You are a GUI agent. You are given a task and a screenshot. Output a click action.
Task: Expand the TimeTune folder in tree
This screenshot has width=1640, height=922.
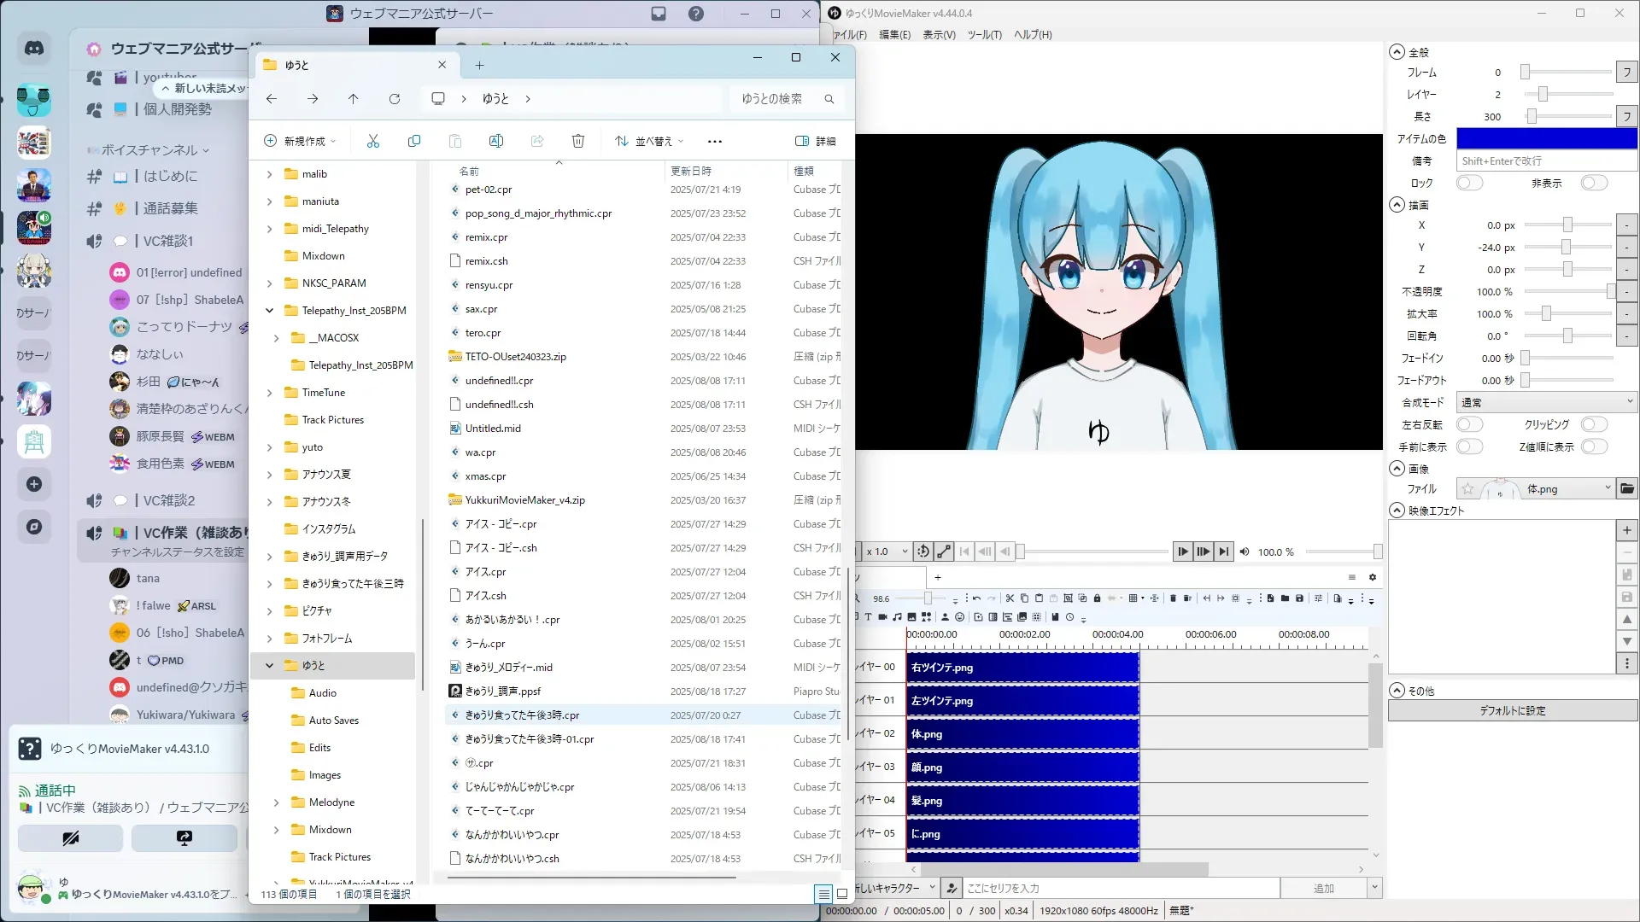coord(269,393)
